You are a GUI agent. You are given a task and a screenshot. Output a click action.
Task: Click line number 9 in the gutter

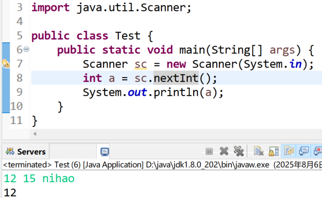click(20, 92)
